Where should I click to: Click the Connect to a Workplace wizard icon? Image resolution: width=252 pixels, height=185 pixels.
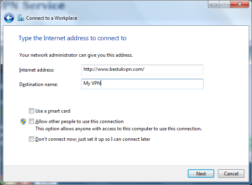click(21, 18)
